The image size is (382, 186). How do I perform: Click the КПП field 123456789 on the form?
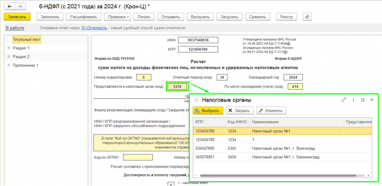pyautogui.click(x=198, y=49)
